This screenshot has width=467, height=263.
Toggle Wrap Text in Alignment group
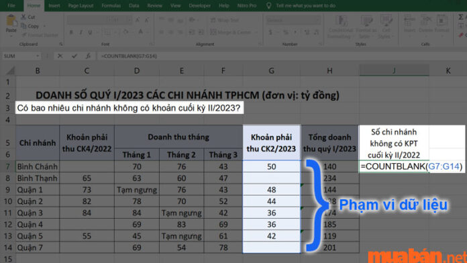(x=225, y=20)
